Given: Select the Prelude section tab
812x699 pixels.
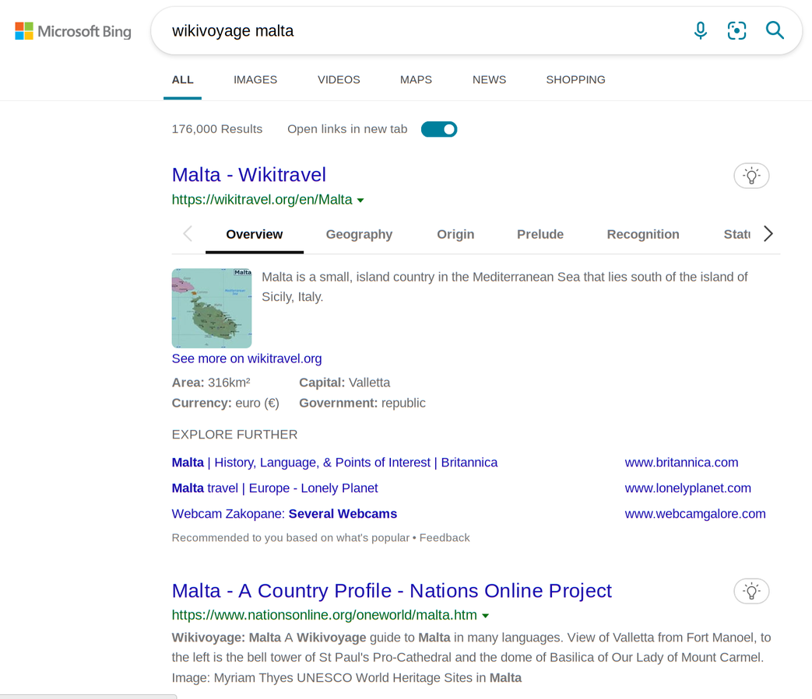Looking at the screenshot, I should [x=540, y=235].
